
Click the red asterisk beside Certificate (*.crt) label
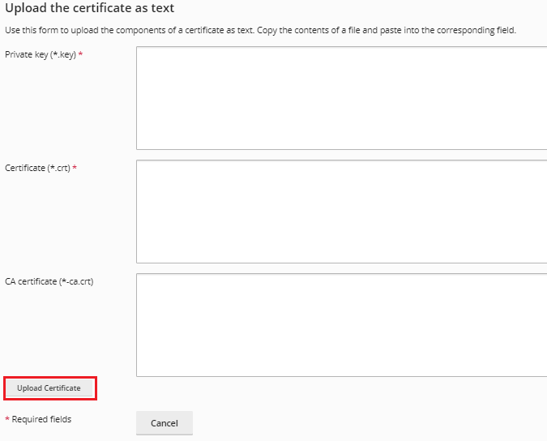tap(75, 168)
